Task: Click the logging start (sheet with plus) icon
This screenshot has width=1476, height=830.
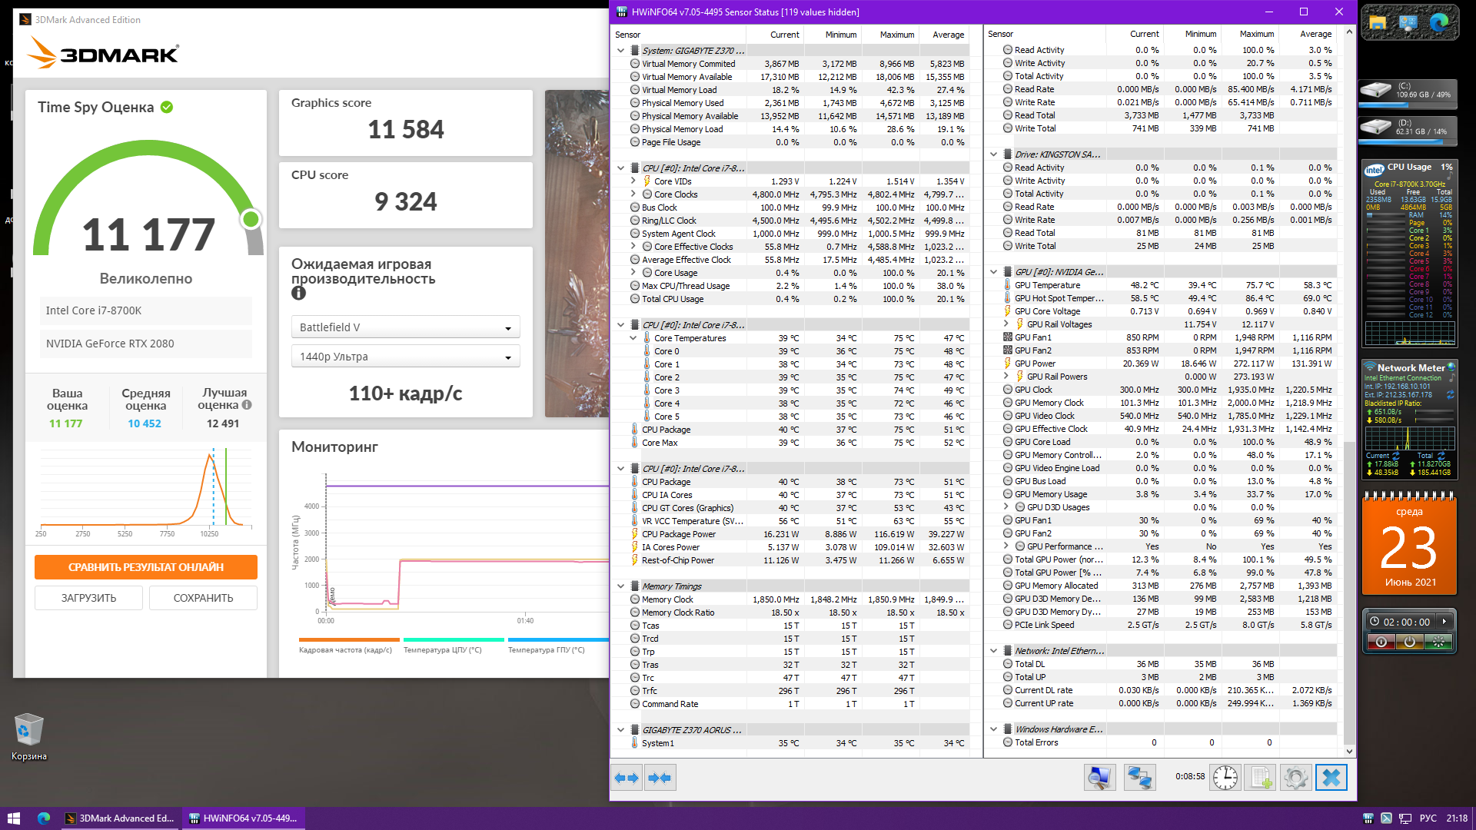Action: 1261,778
